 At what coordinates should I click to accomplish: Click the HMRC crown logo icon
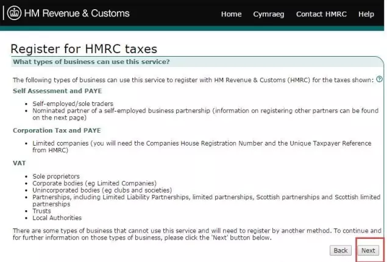[x=14, y=13]
